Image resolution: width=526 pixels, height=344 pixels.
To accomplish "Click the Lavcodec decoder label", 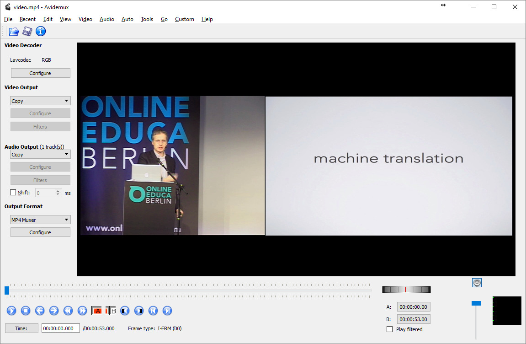I will 21,60.
